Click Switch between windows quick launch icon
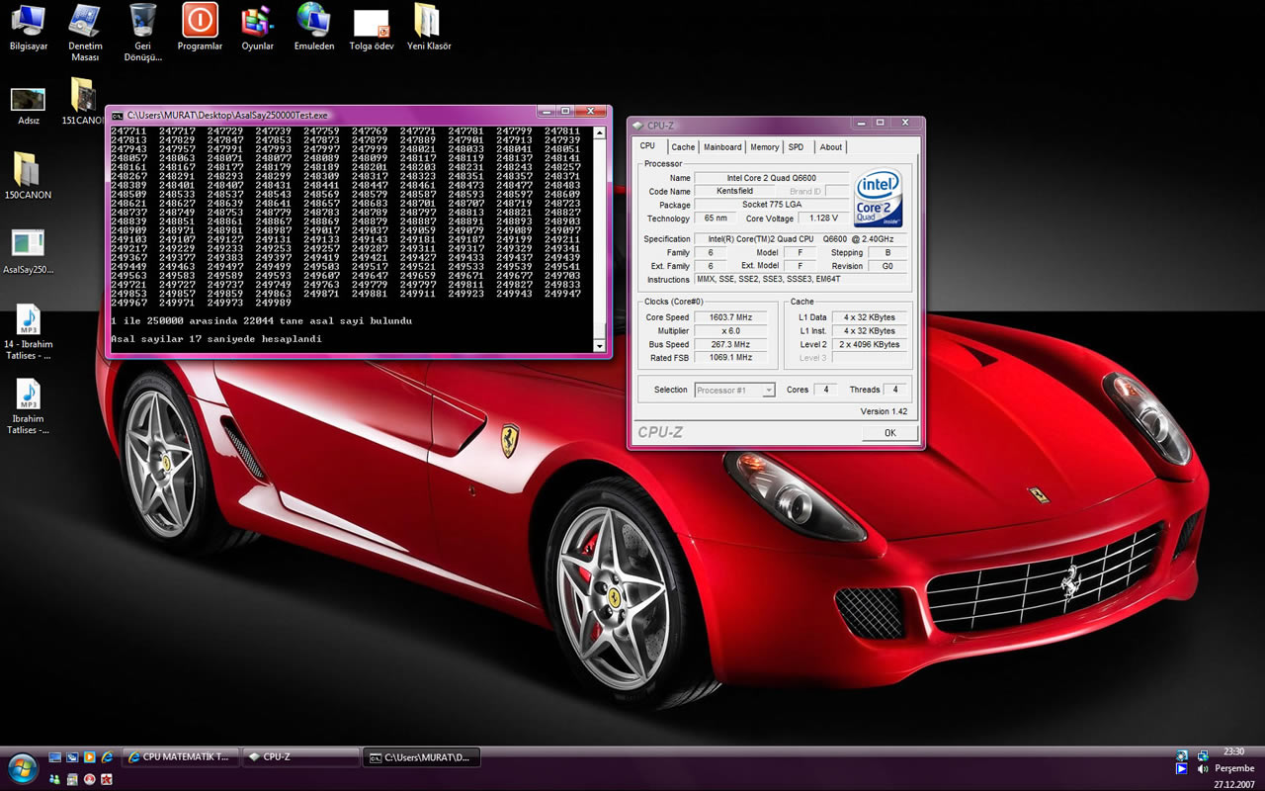The width and height of the screenshot is (1265, 791). pyautogui.click(x=72, y=757)
